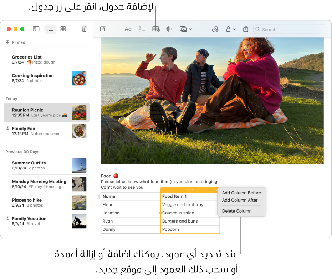The width and height of the screenshot is (332, 279).
Task: Click the column handle with three dots
Action: 190,189
